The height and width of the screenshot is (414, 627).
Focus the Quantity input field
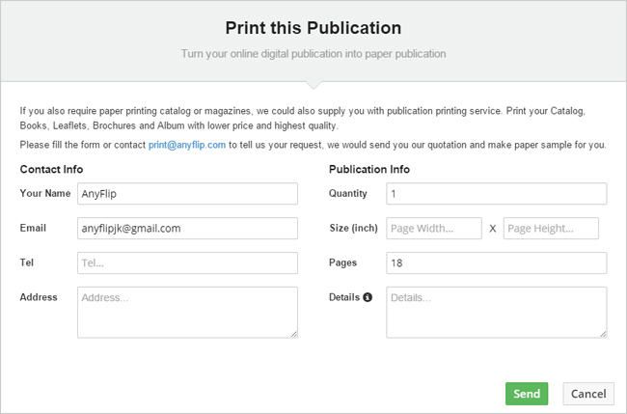point(496,193)
